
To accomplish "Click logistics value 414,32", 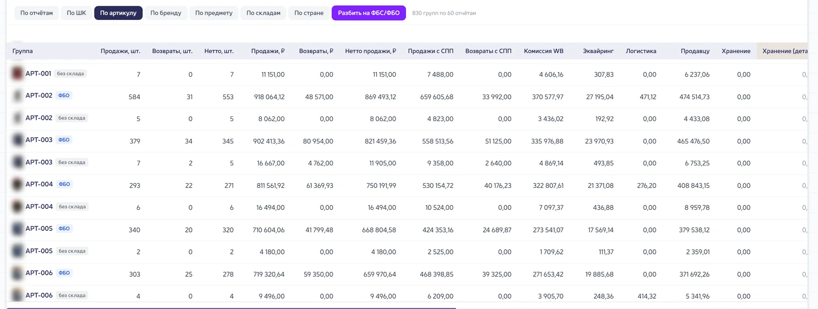I will pos(647,296).
